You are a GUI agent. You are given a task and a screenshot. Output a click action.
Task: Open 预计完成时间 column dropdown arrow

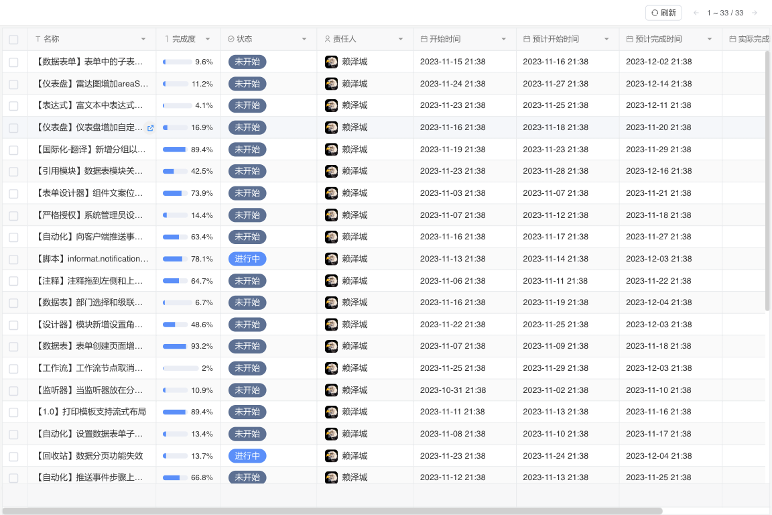(x=710, y=40)
